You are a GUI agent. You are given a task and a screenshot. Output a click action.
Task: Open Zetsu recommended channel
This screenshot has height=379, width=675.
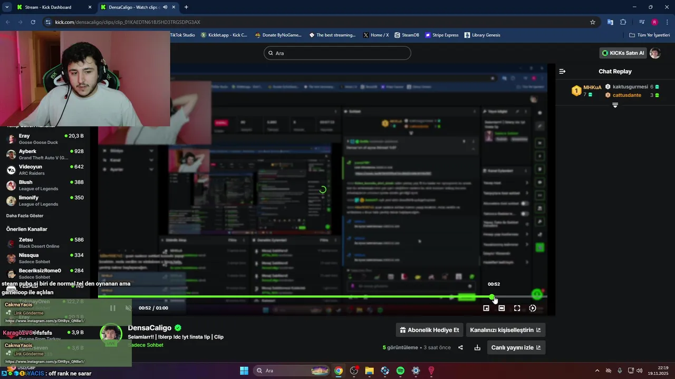pos(45,243)
